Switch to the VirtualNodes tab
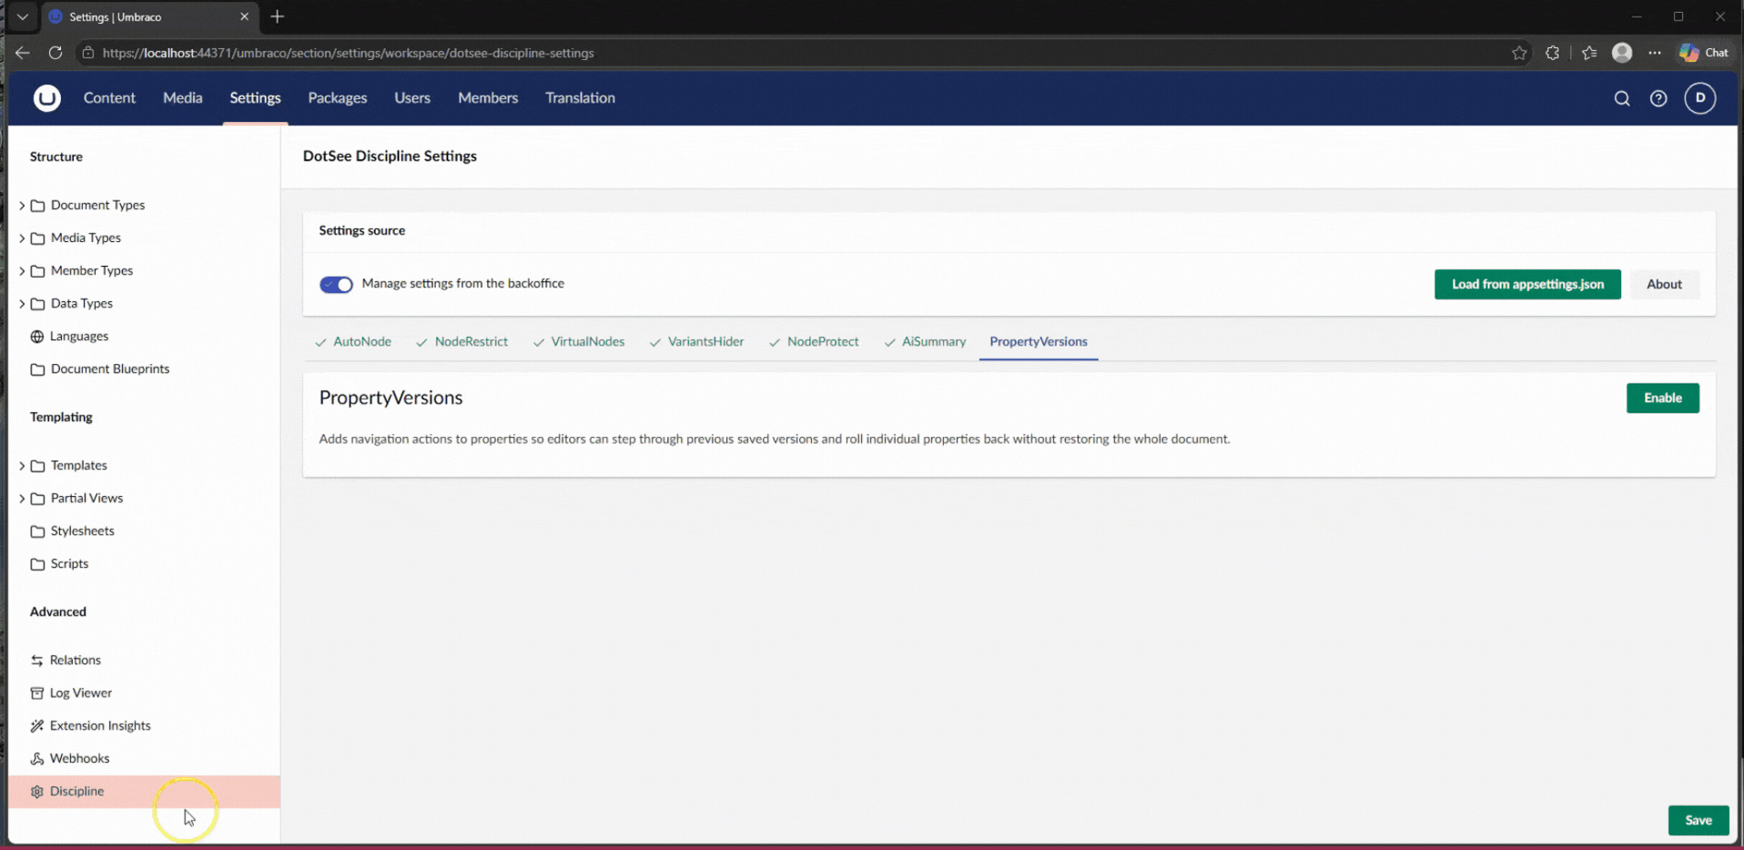 (x=579, y=342)
